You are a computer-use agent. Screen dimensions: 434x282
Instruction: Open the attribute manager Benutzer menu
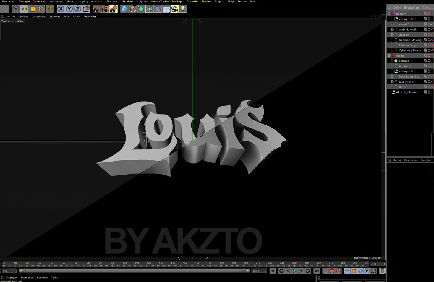pyautogui.click(x=426, y=160)
